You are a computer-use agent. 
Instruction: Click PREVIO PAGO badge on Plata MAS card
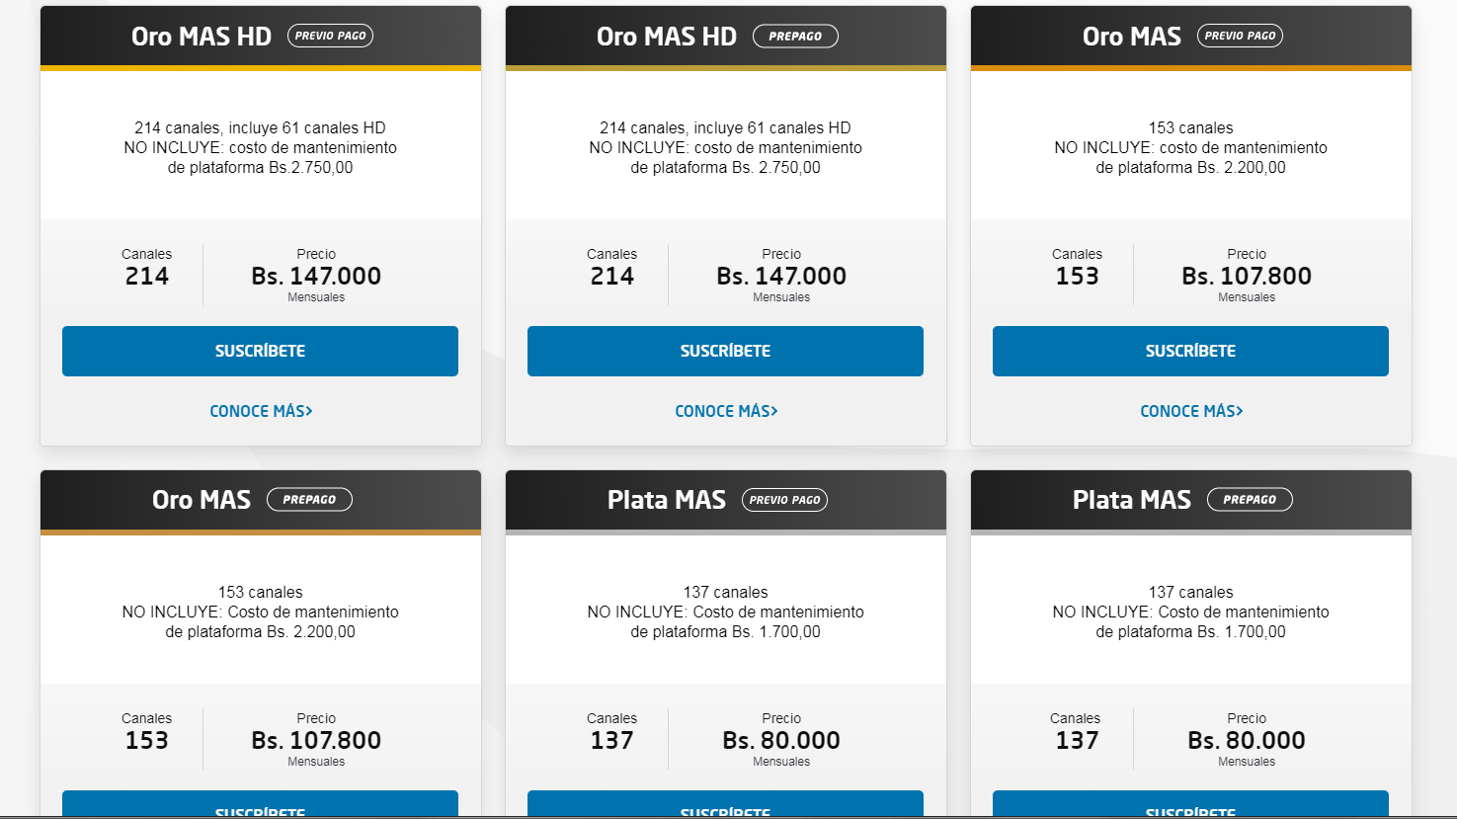coord(784,500)
